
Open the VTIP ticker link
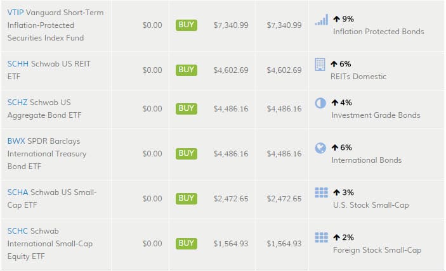[15, 13]
